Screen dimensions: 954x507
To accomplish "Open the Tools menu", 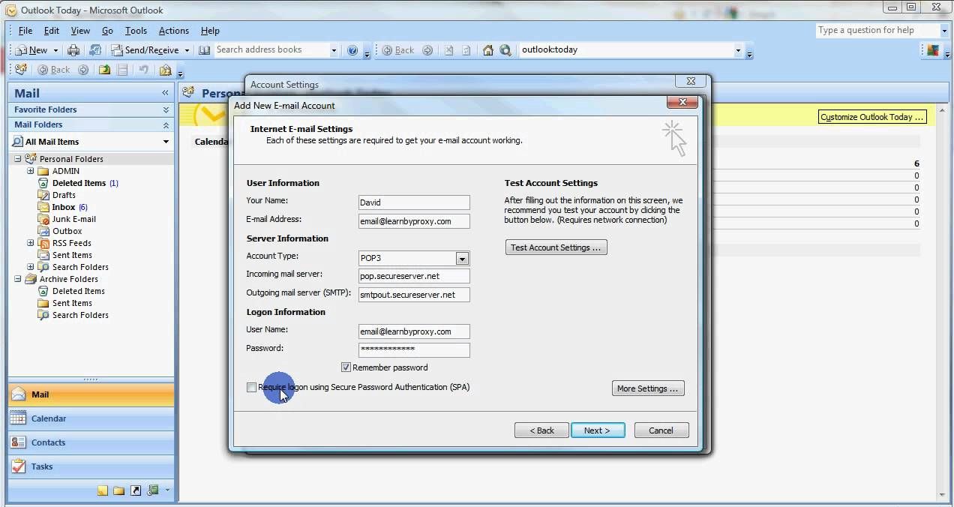I will pyautogui.click(x=136, y=31).
